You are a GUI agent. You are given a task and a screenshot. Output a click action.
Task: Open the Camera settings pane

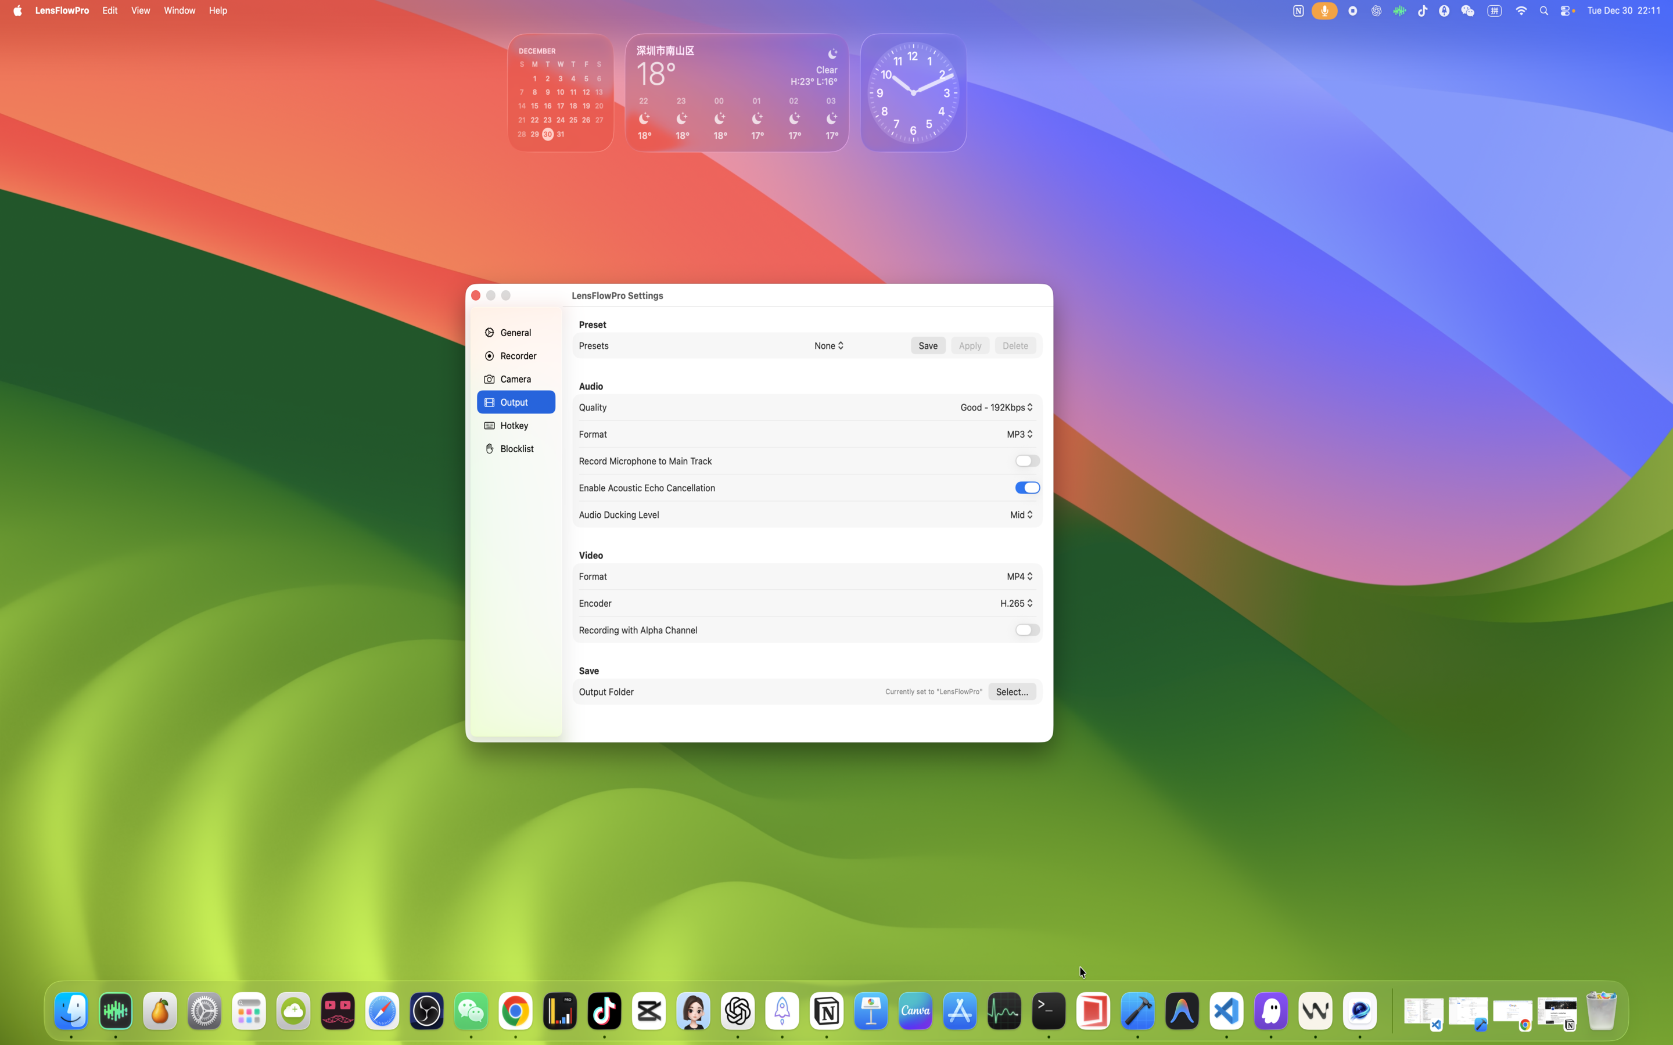[x=515, y=380]
